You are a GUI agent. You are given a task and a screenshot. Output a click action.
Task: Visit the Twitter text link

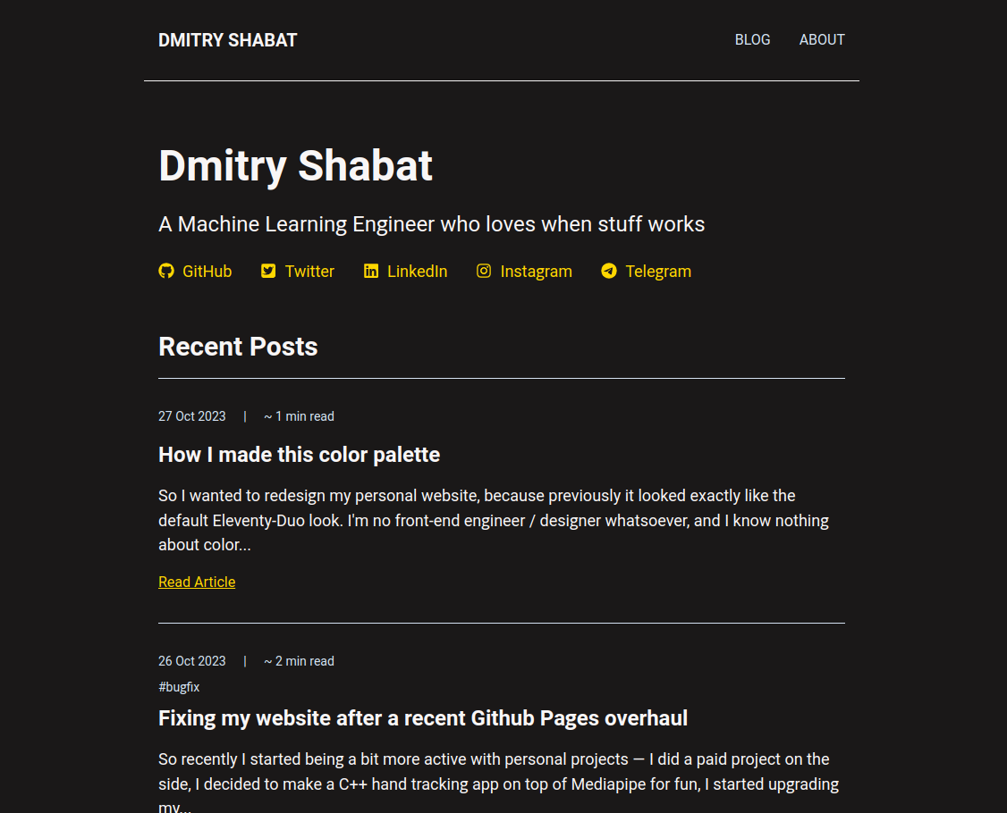(309, 272)
